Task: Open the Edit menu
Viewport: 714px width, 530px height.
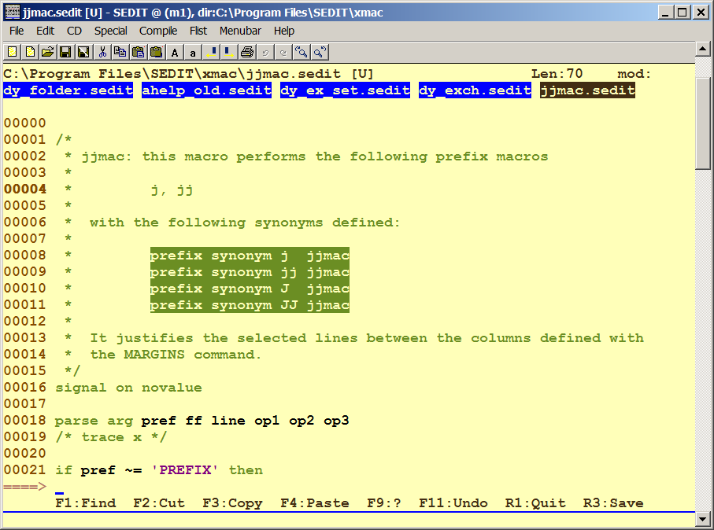Action: (45, 31)
